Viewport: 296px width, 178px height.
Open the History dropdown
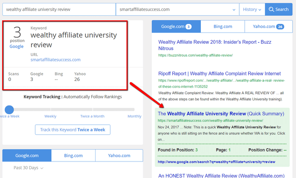click(x=252, y=9)
